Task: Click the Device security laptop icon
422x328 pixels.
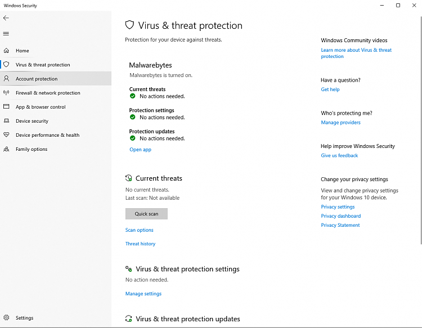Action: pos(6,121)
